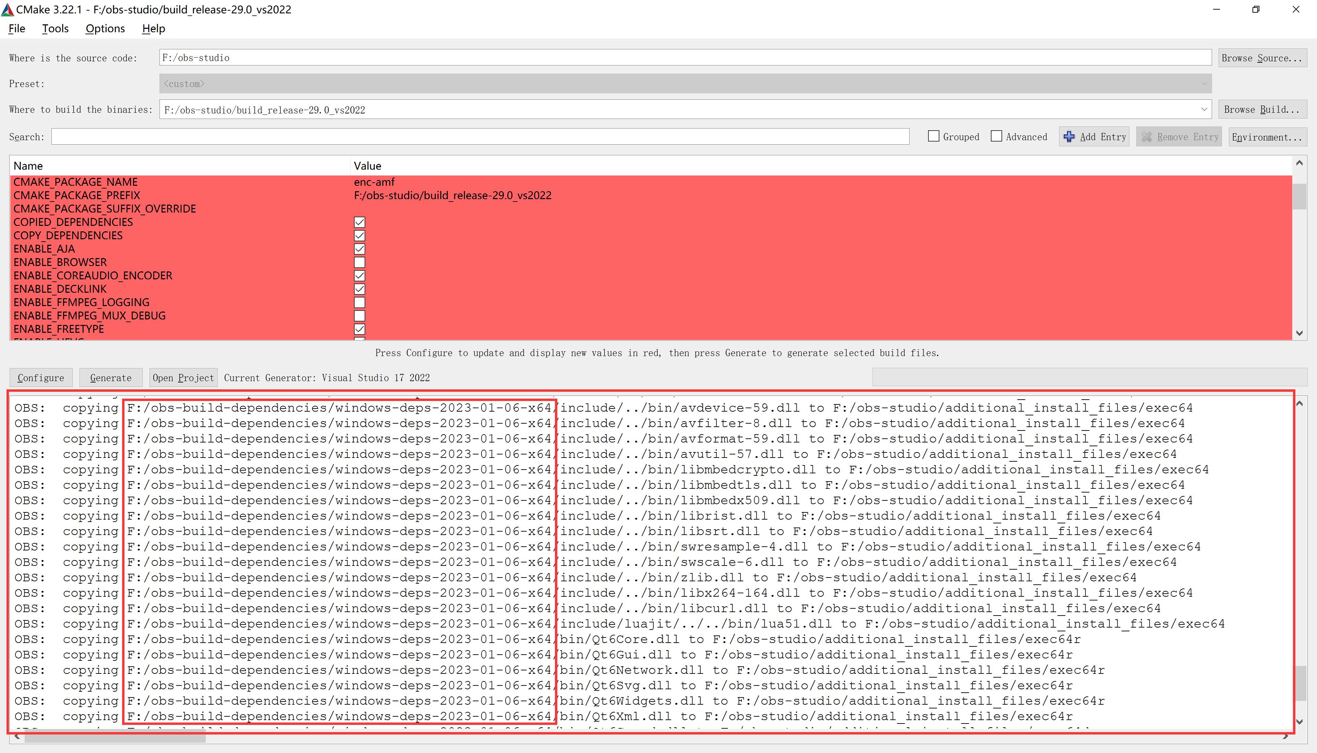Open the Tools menu

point(55,28)
